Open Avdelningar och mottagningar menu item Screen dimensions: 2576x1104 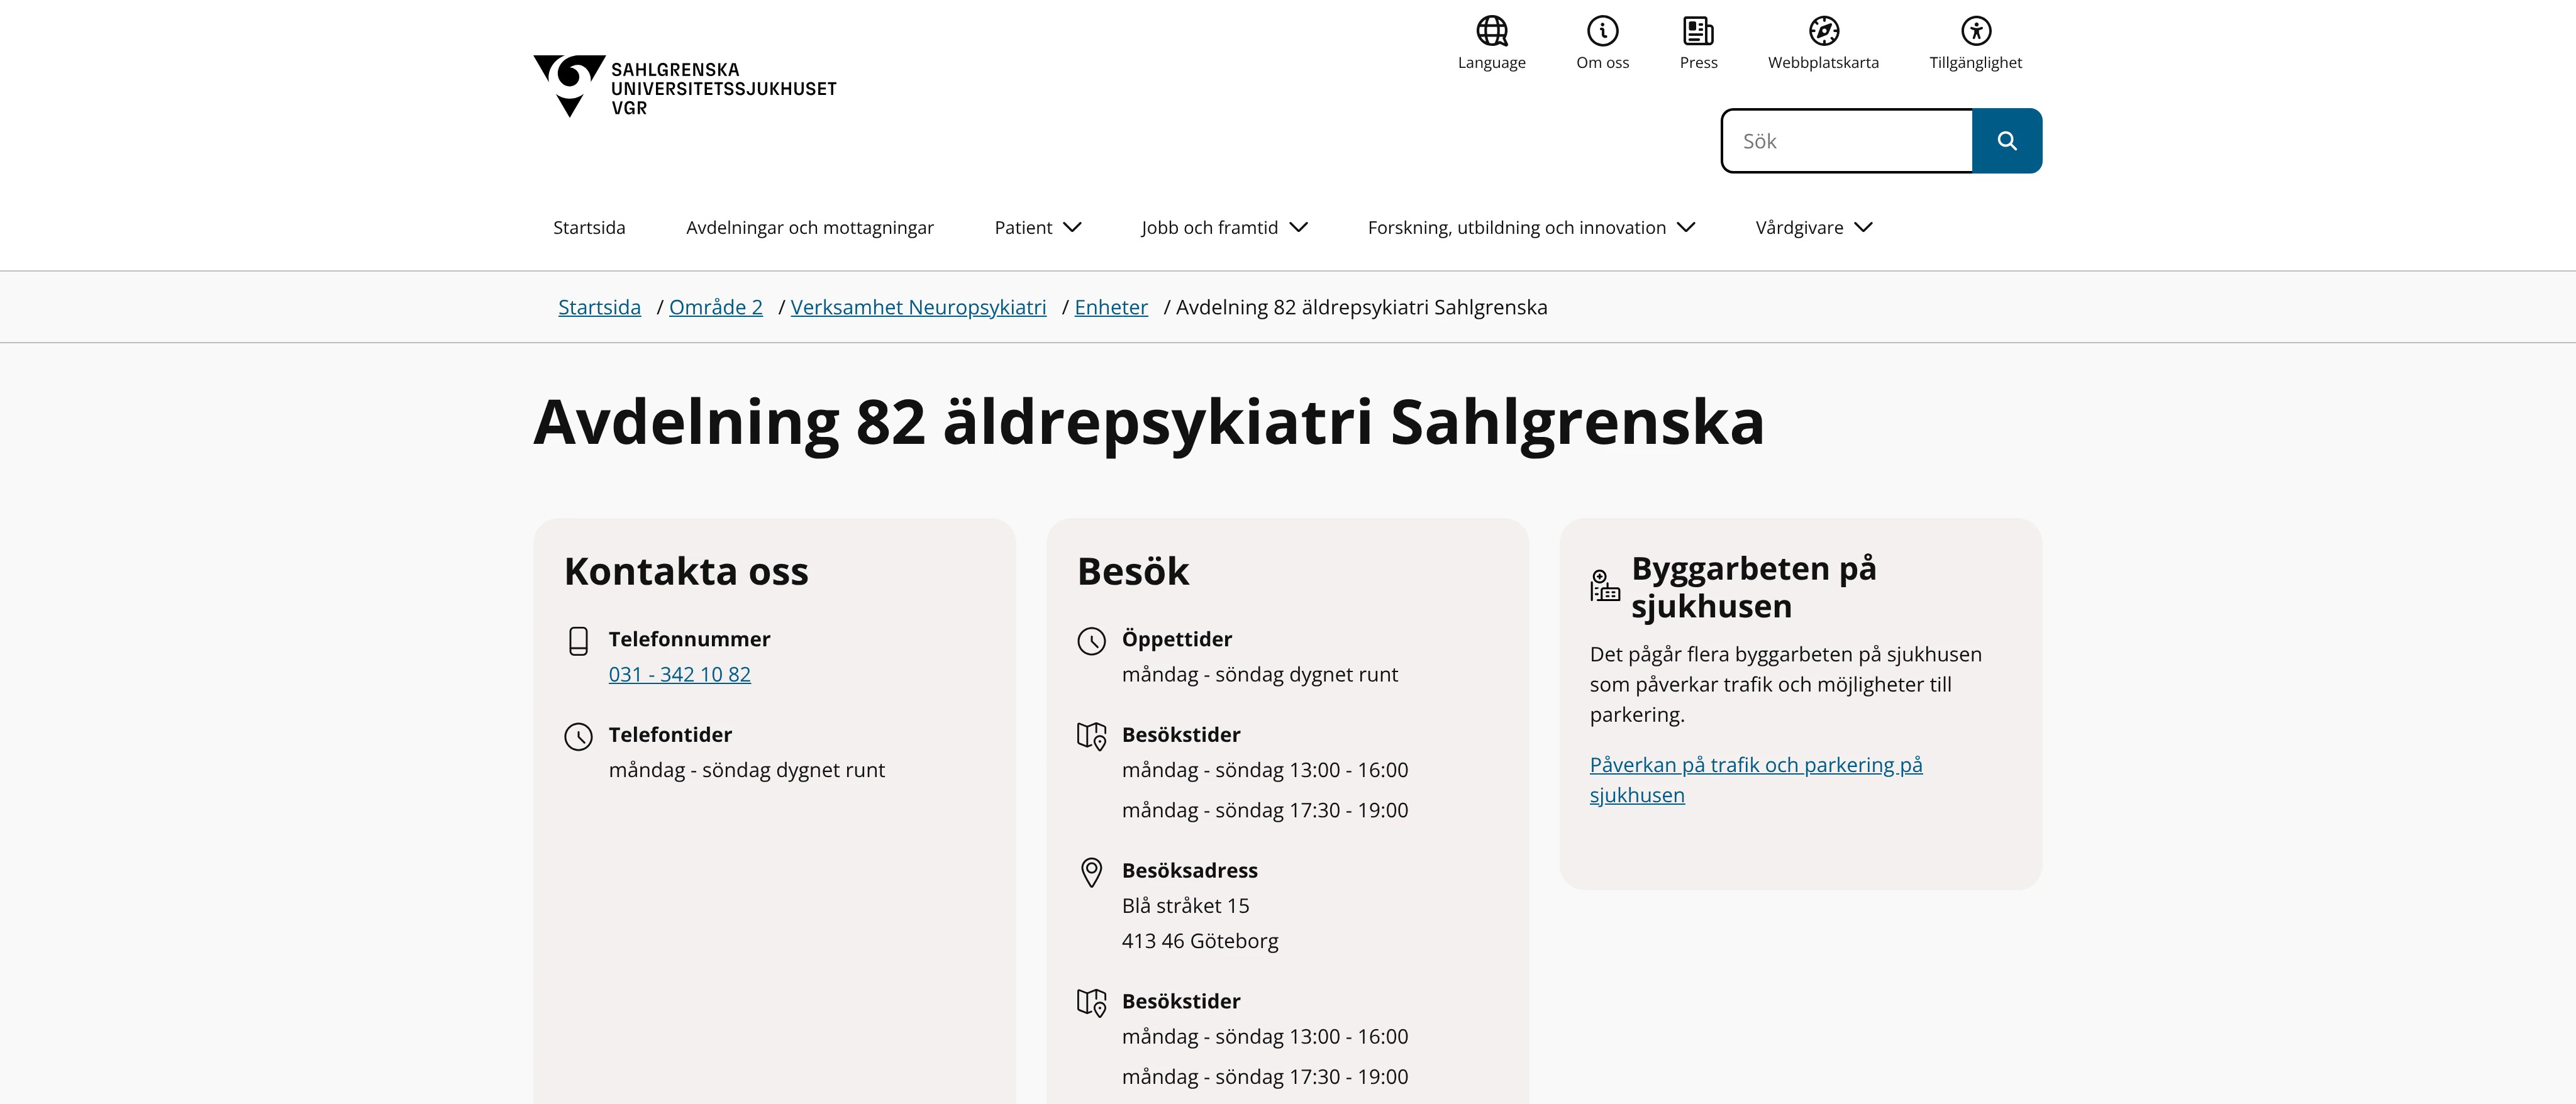point(810,227)
